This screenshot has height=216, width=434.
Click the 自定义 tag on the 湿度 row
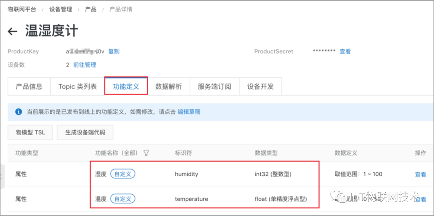click(x=123, y=174)
